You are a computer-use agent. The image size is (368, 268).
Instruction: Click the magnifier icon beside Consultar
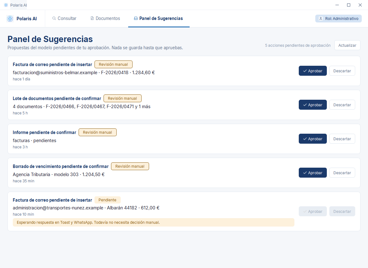tap(54, 18)
